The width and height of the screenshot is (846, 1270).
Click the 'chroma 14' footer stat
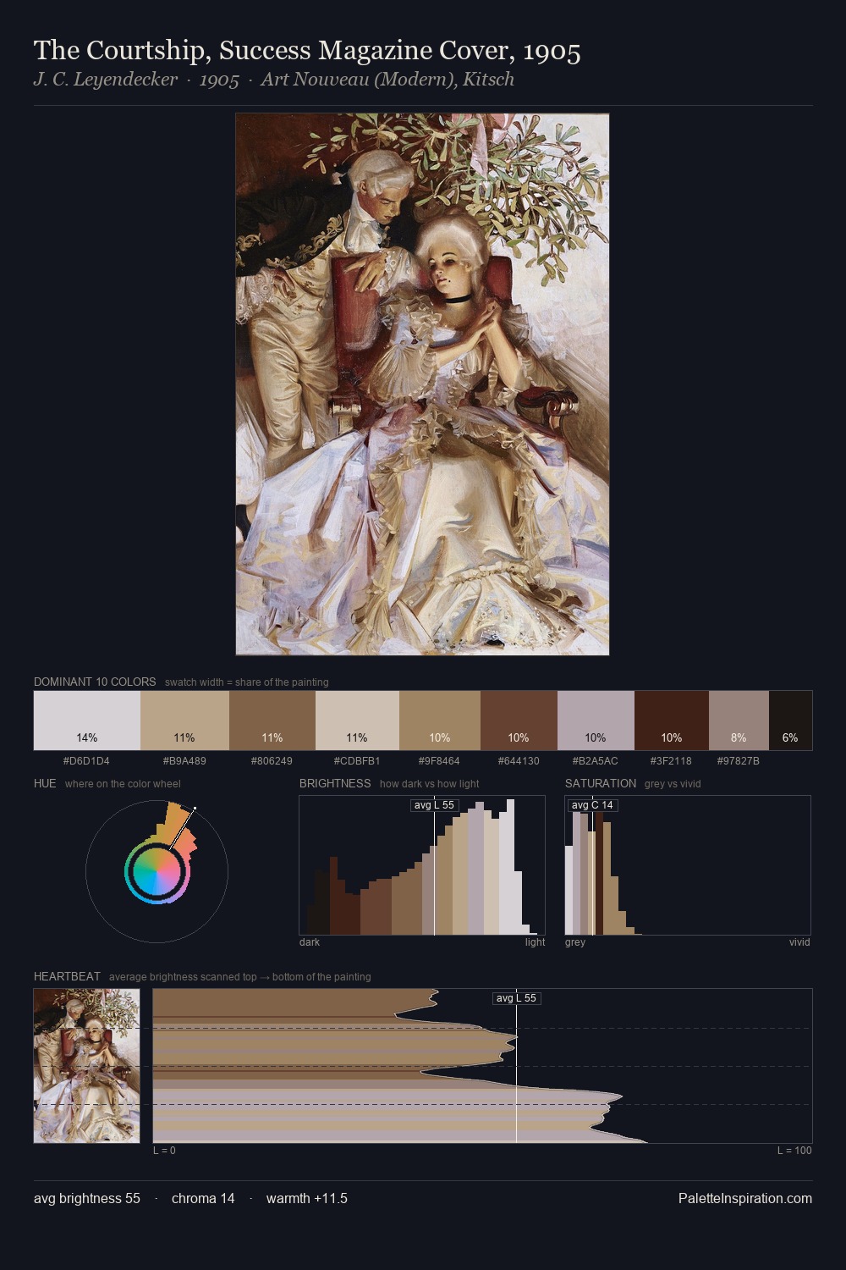203,1198
